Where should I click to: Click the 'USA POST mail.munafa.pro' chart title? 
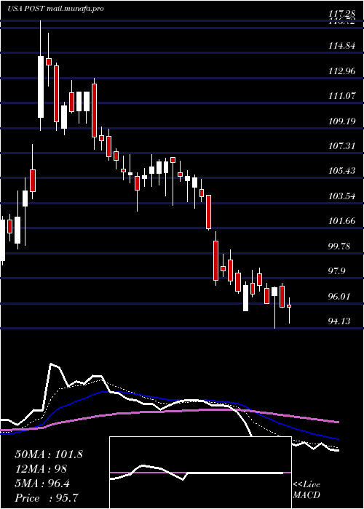[55, 9]
